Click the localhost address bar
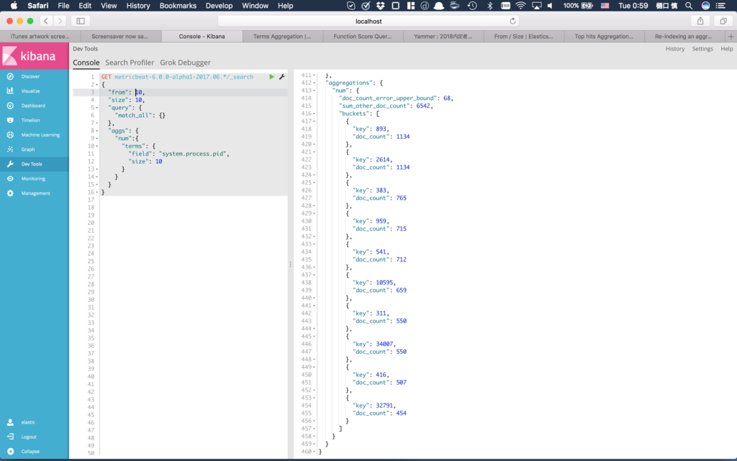 (368, 21)
